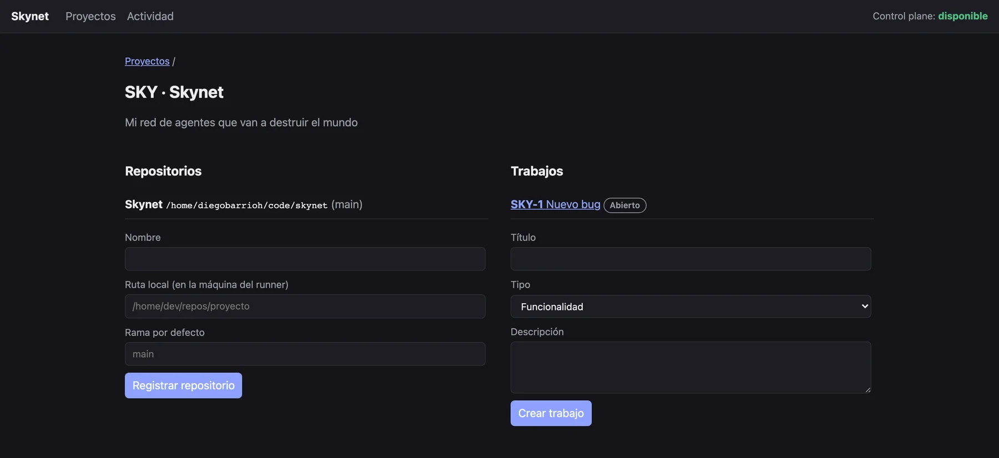Focus the Descripción text area
Screen dimensions: 999x458
pyautogui.click(x=691, y=368)
